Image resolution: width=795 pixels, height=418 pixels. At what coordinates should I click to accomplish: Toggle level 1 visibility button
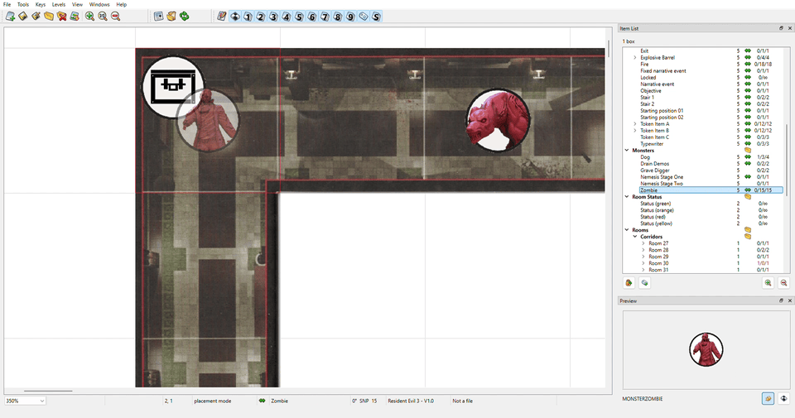[248, 17]
